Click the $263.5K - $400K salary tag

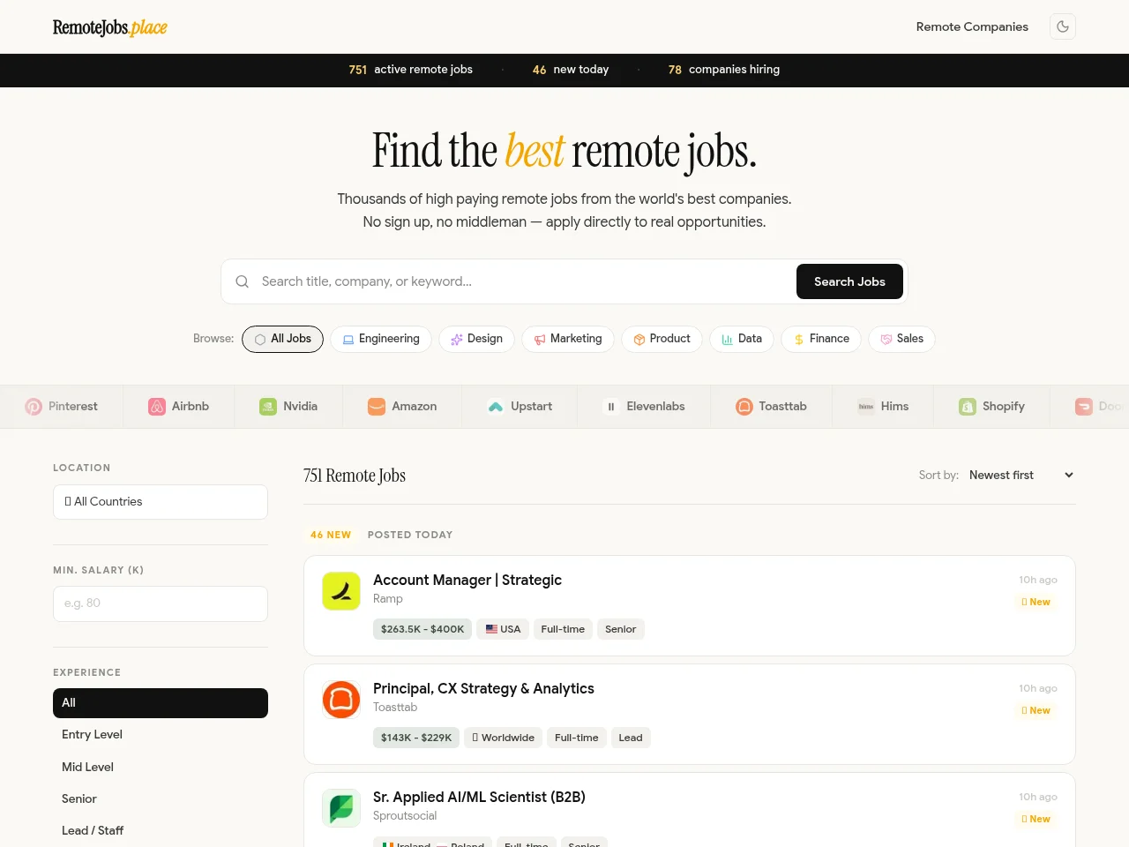(x=422, y=629)
